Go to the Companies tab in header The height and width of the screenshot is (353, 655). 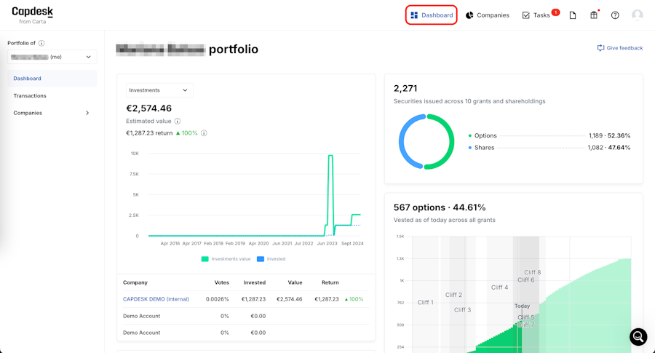[x=488, y=15]
